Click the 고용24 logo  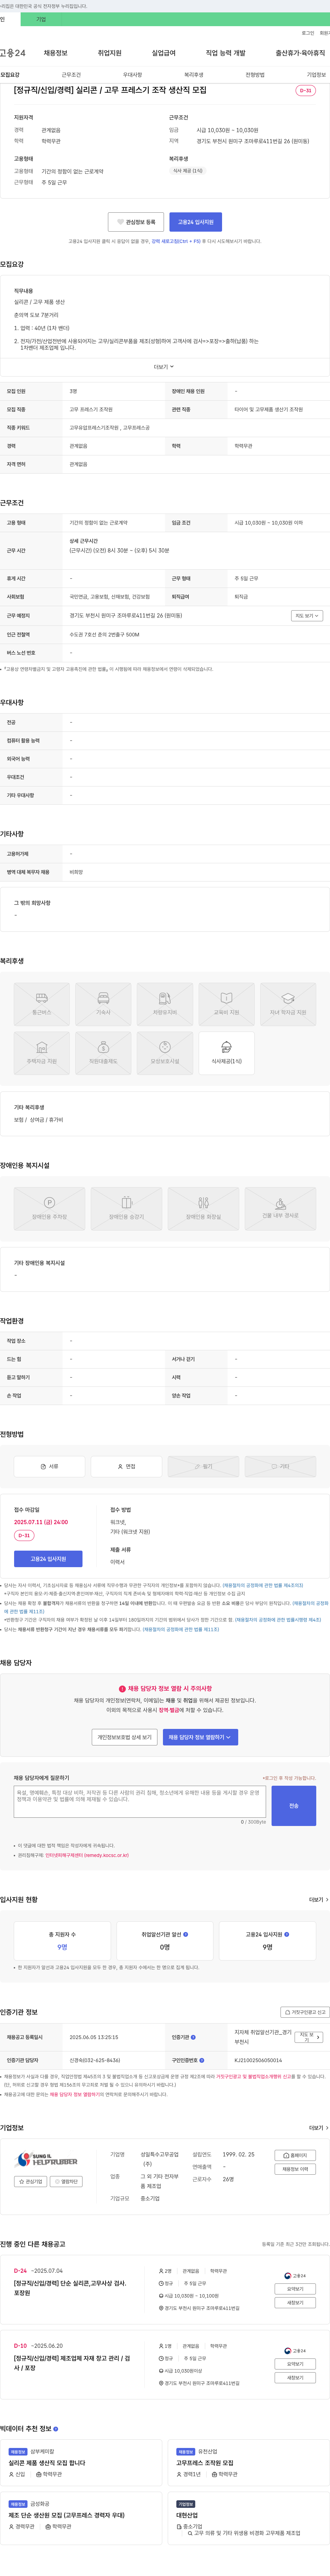[13, 53]
